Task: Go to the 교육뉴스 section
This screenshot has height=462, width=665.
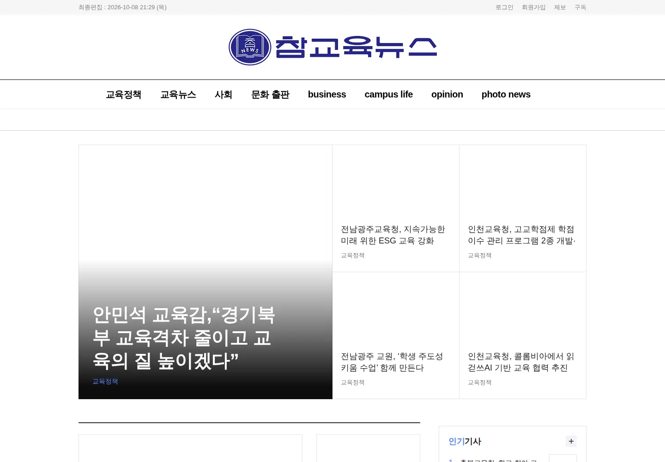Action: [178, 94]
